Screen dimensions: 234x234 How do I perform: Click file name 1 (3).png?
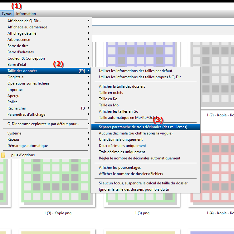[142, 213]
